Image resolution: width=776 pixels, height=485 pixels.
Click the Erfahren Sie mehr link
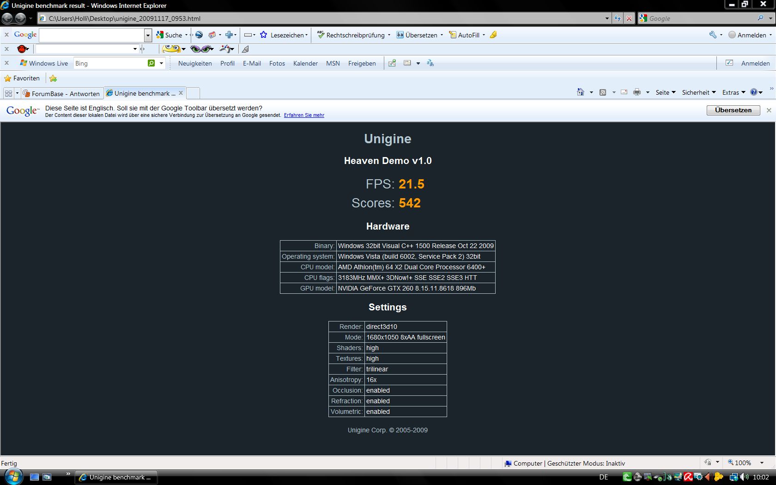coord(304,115)
